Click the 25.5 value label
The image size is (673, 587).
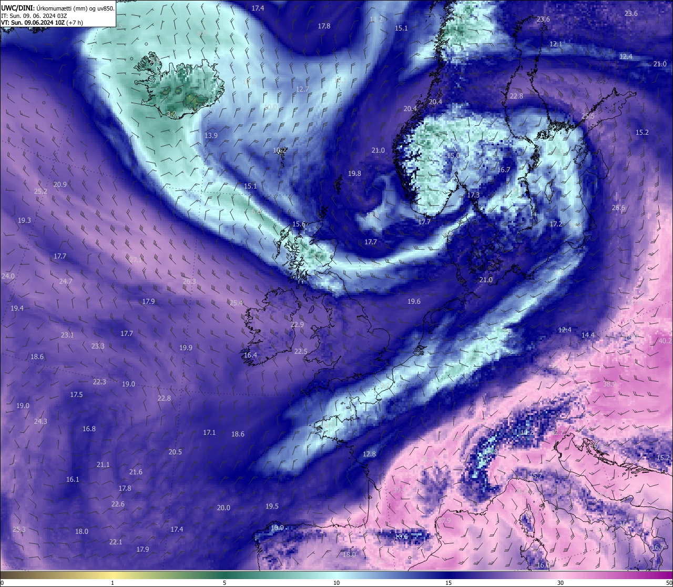pyautogui.click(x=588, y=116)
